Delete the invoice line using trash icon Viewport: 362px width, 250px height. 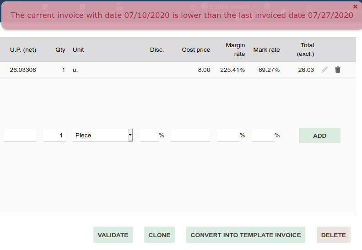point(338,70)
